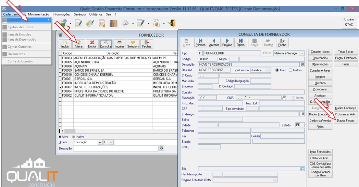The width and height of the screenshot is (359, 187).
Task: Click the open-site icon beside Site field
Action: tap(303, 169)
